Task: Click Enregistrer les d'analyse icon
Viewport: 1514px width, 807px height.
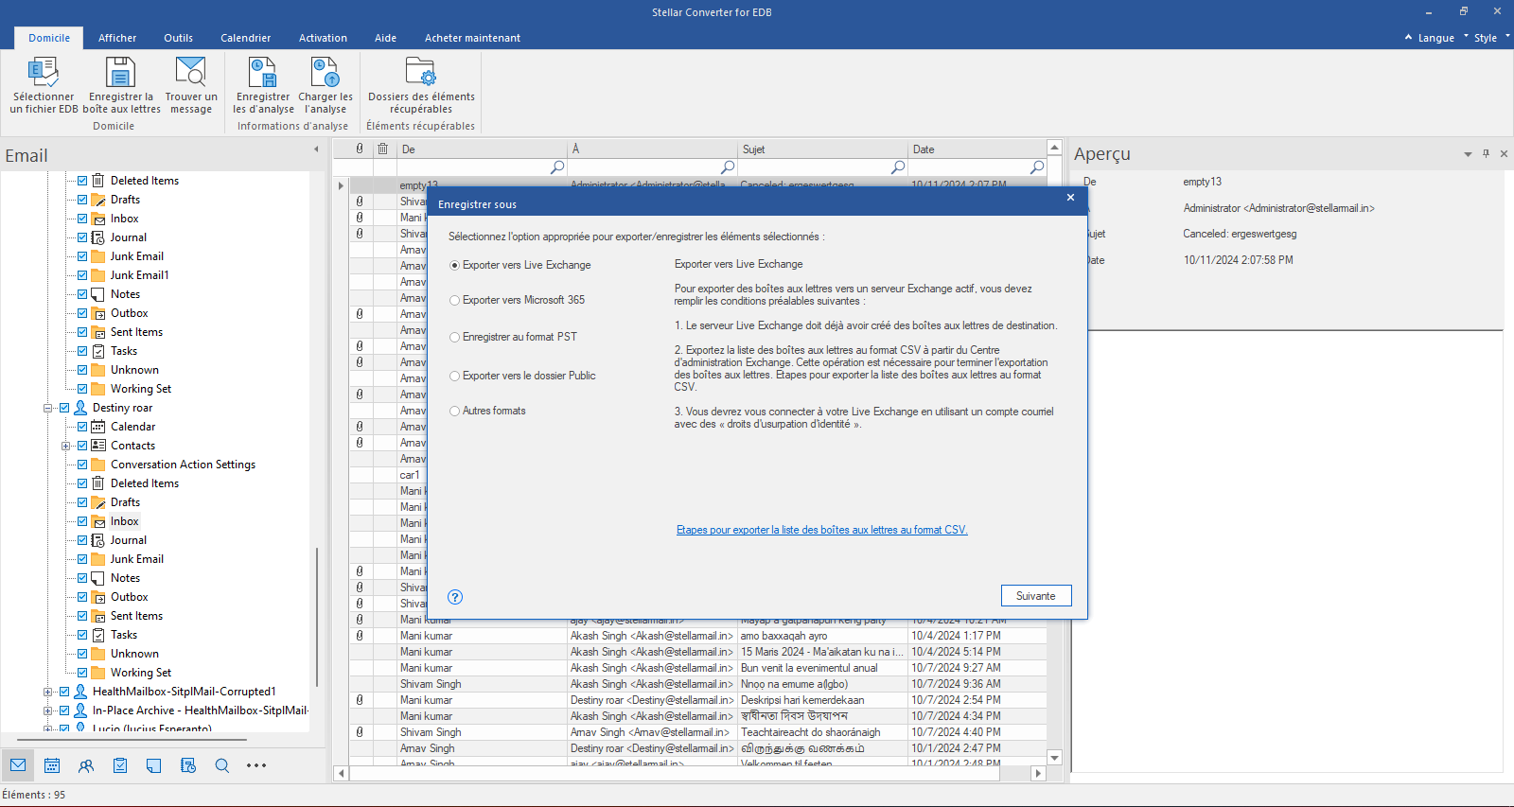Action: coord(263,85)
